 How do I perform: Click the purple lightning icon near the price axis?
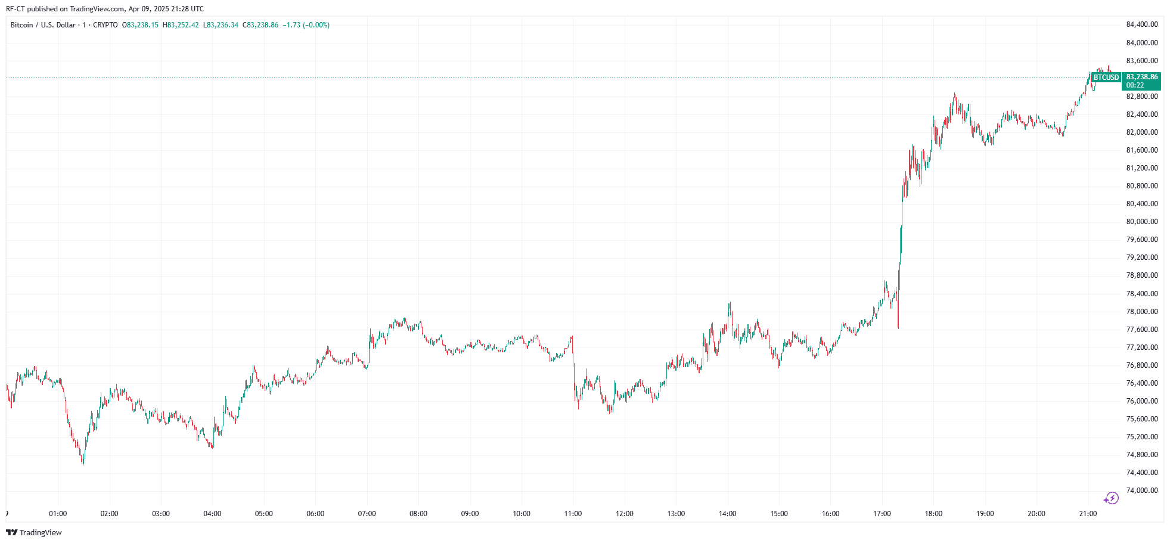click(1111, 498)
